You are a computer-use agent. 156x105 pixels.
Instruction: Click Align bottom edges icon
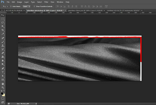click(64, 6)
